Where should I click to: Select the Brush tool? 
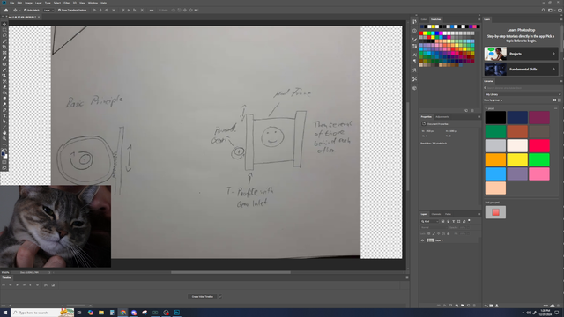(4, 70)
